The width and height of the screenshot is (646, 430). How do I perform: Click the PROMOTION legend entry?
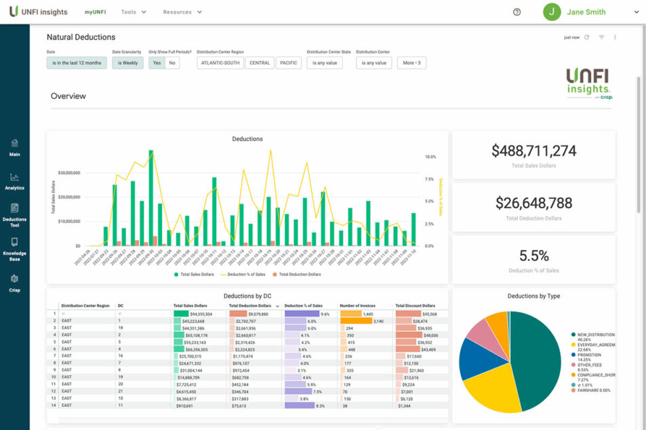point(586,357)
